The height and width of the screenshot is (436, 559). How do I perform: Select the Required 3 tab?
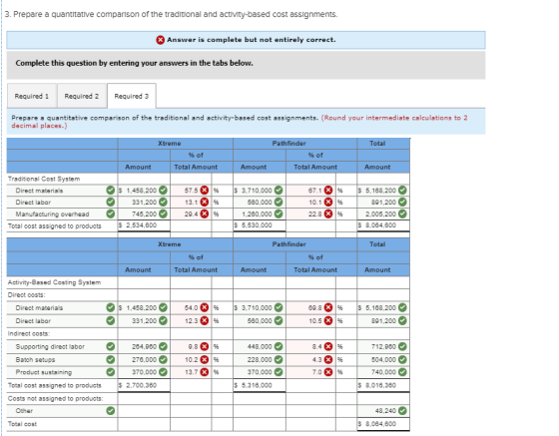131,96
